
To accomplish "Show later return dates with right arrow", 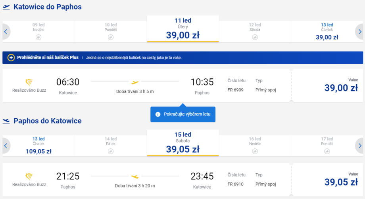I will click(x=359, y=146).
